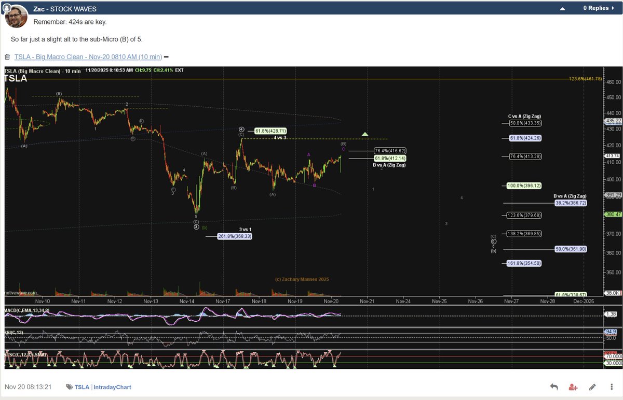Click the 76.4%(416.62) label in chart
The height and width of the screenshot is (400, 623).
coord(390,151)
